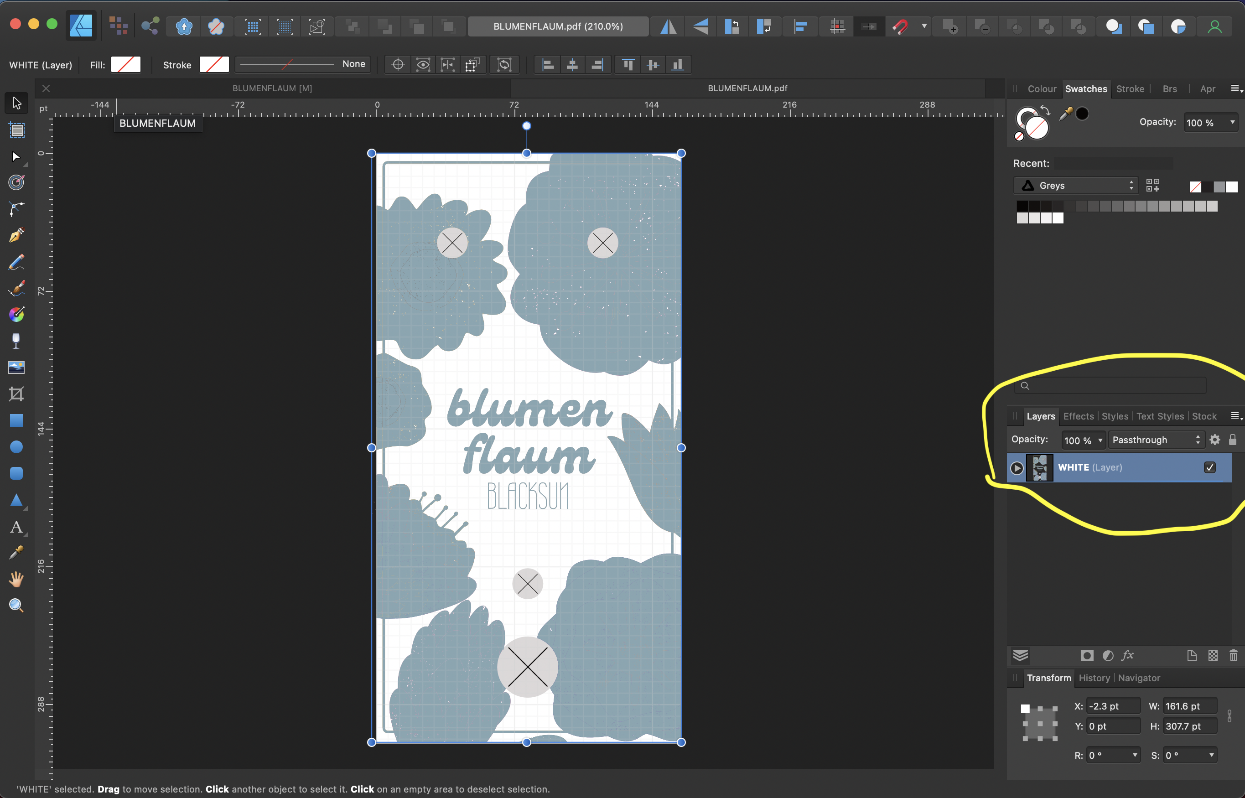This screenshot has width=1245, height=798.
Task: Open the Passthrough blend mode dropdown
Action: (x=1155, y=440)
